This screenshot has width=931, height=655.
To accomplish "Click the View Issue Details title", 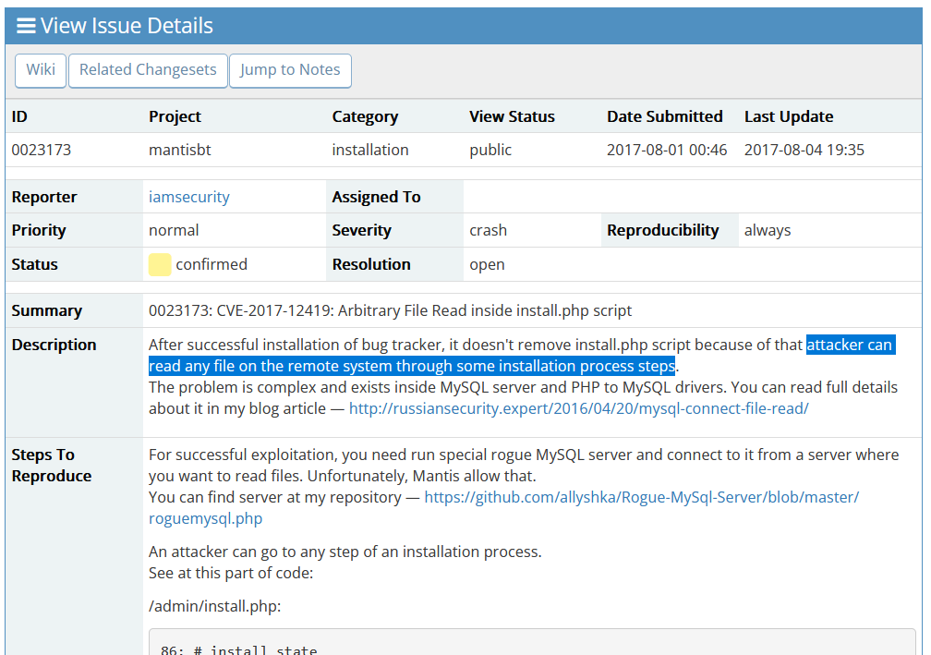I will (x=127, y=26).
